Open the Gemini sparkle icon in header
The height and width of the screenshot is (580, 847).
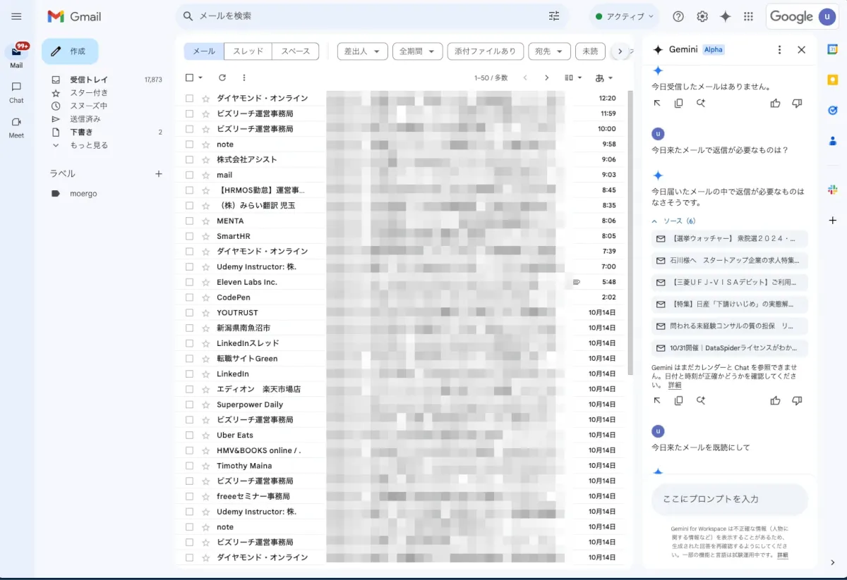(x=725, y=16)
